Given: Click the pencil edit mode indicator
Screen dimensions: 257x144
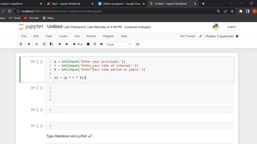Looking at the screenshot, I should tap(201, 36).
